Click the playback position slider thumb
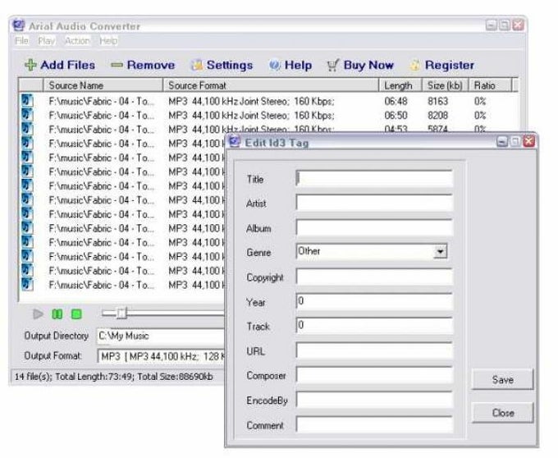Screen dimensions: 558x458 tap(121, 314)
